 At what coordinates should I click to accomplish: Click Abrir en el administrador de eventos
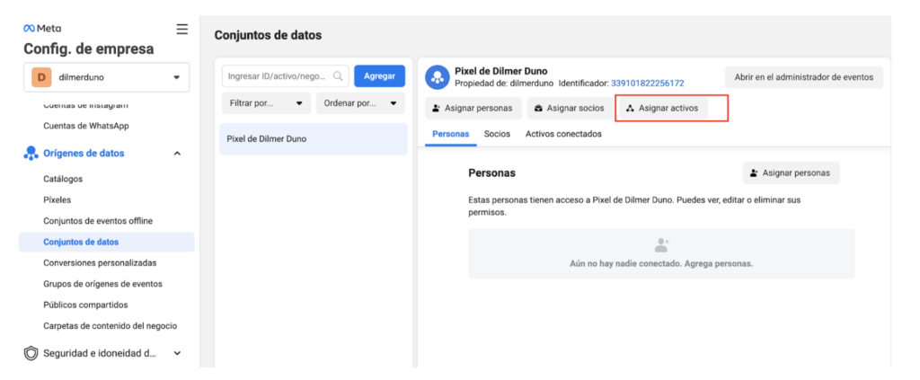(x=804, y=77)
